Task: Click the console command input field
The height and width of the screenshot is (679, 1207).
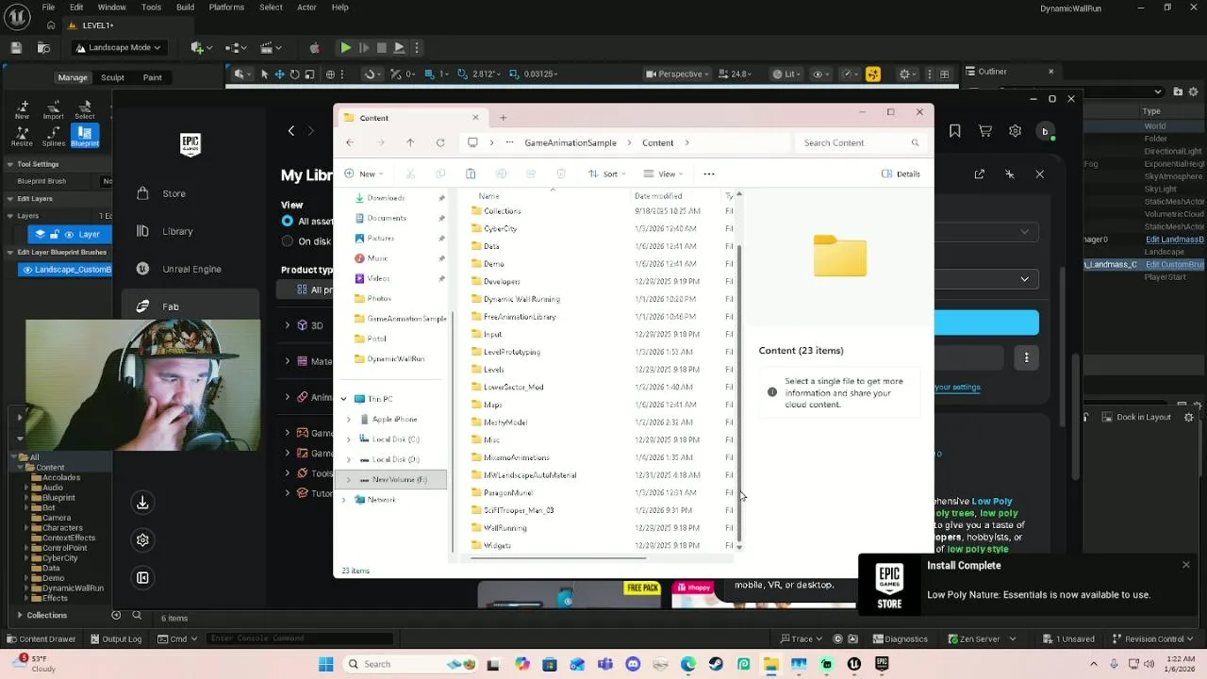Action: 300,638
